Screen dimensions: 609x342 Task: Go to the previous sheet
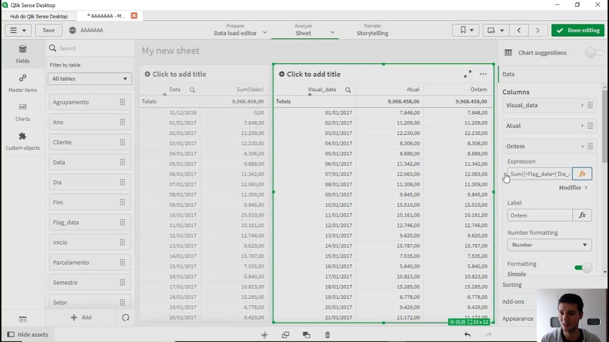tap(519, 30)
